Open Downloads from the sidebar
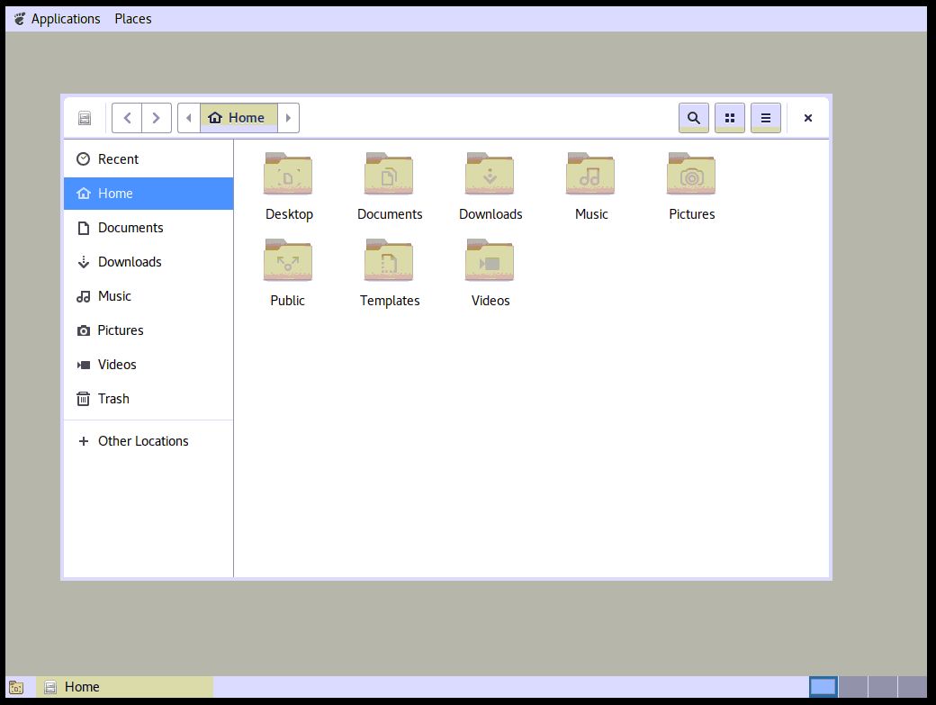Viewport: 936px width, 705px height. click(148, 262)
